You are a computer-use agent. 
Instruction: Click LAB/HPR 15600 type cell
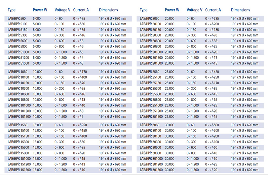click(x=18, y=148)
